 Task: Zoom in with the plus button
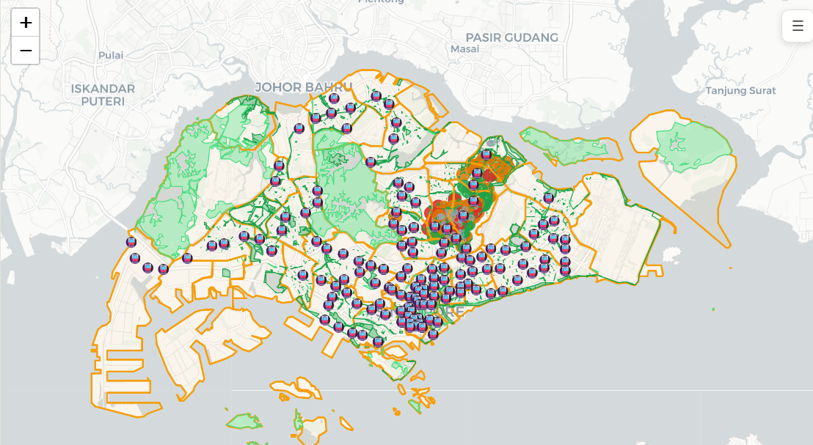point(26,22)
